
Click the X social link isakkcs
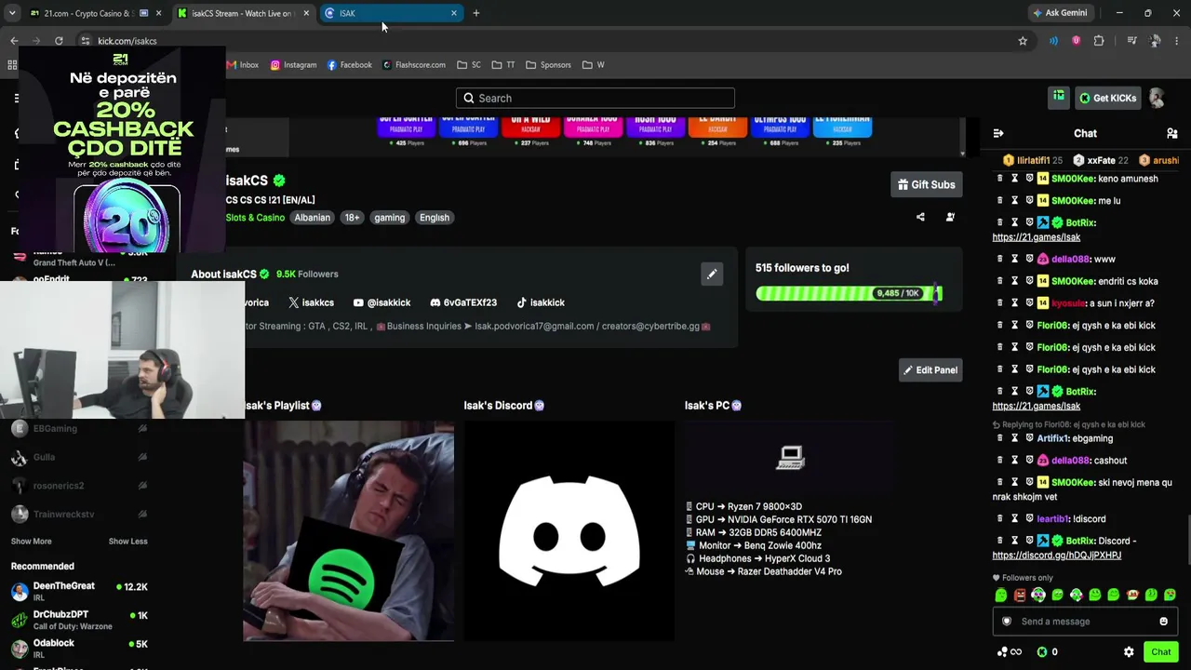311,302
